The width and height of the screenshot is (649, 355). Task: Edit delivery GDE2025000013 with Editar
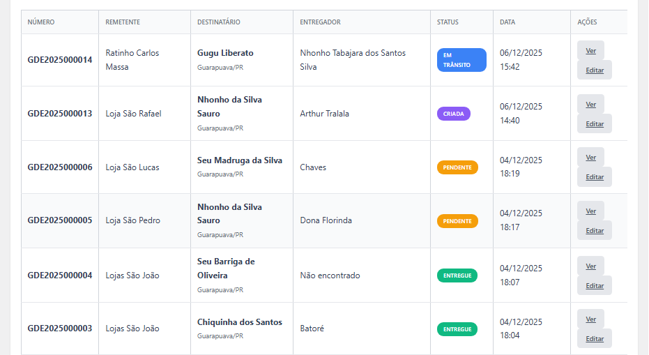(595, 123)
